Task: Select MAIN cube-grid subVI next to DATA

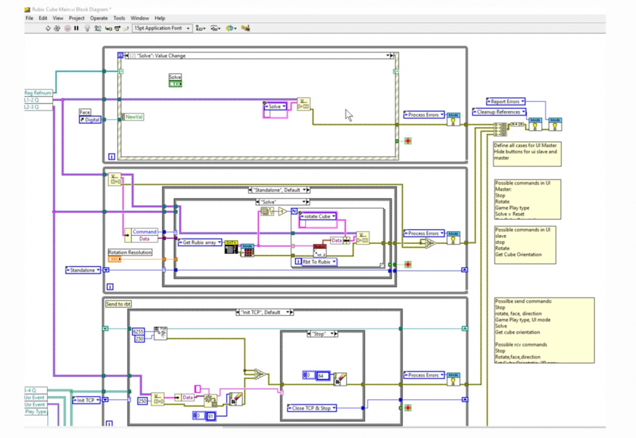Action: click(247, 251)
